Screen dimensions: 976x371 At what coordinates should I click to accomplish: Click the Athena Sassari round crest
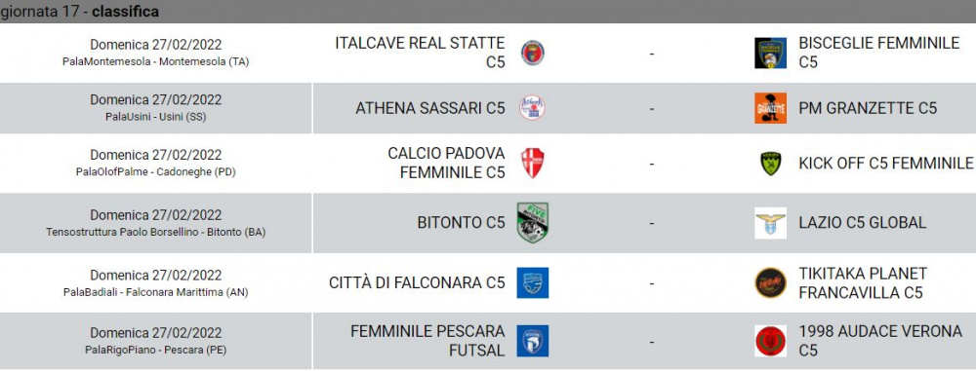coord(532,108)
